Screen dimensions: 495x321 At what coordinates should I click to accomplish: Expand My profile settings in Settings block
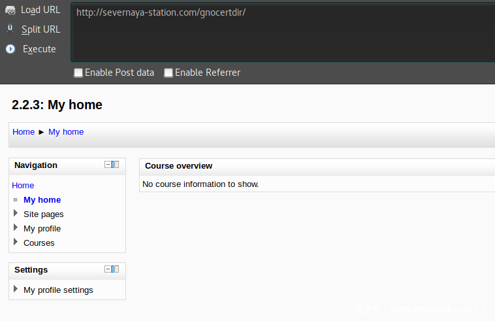[x=16, y=290]
